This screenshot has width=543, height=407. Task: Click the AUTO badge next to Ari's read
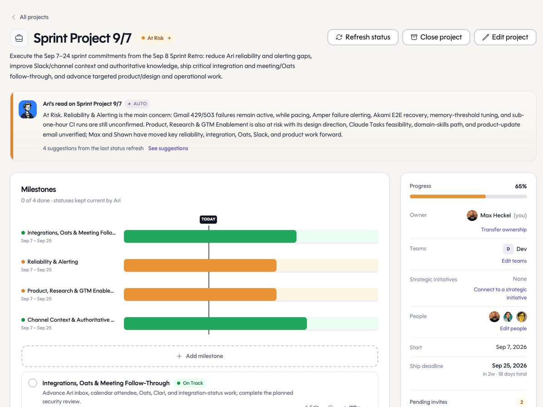137,104
